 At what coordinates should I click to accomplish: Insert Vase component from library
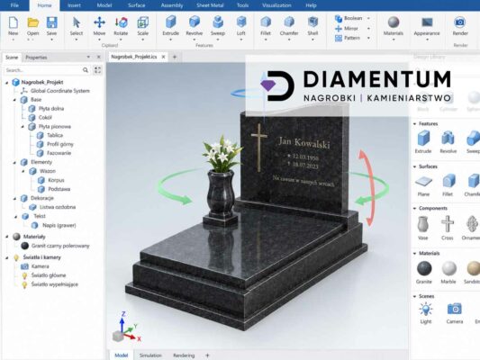422,224
